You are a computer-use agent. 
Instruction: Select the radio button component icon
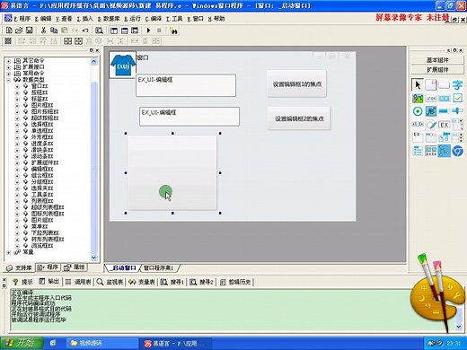[x=418, y=111]
